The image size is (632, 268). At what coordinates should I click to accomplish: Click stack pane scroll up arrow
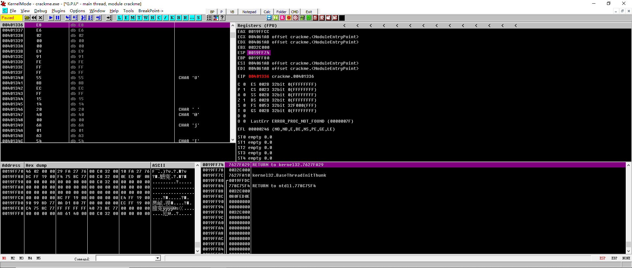click(x=628, y=165)
